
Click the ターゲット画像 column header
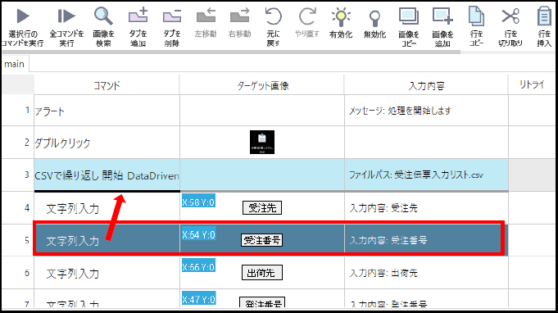coord(263,85)
